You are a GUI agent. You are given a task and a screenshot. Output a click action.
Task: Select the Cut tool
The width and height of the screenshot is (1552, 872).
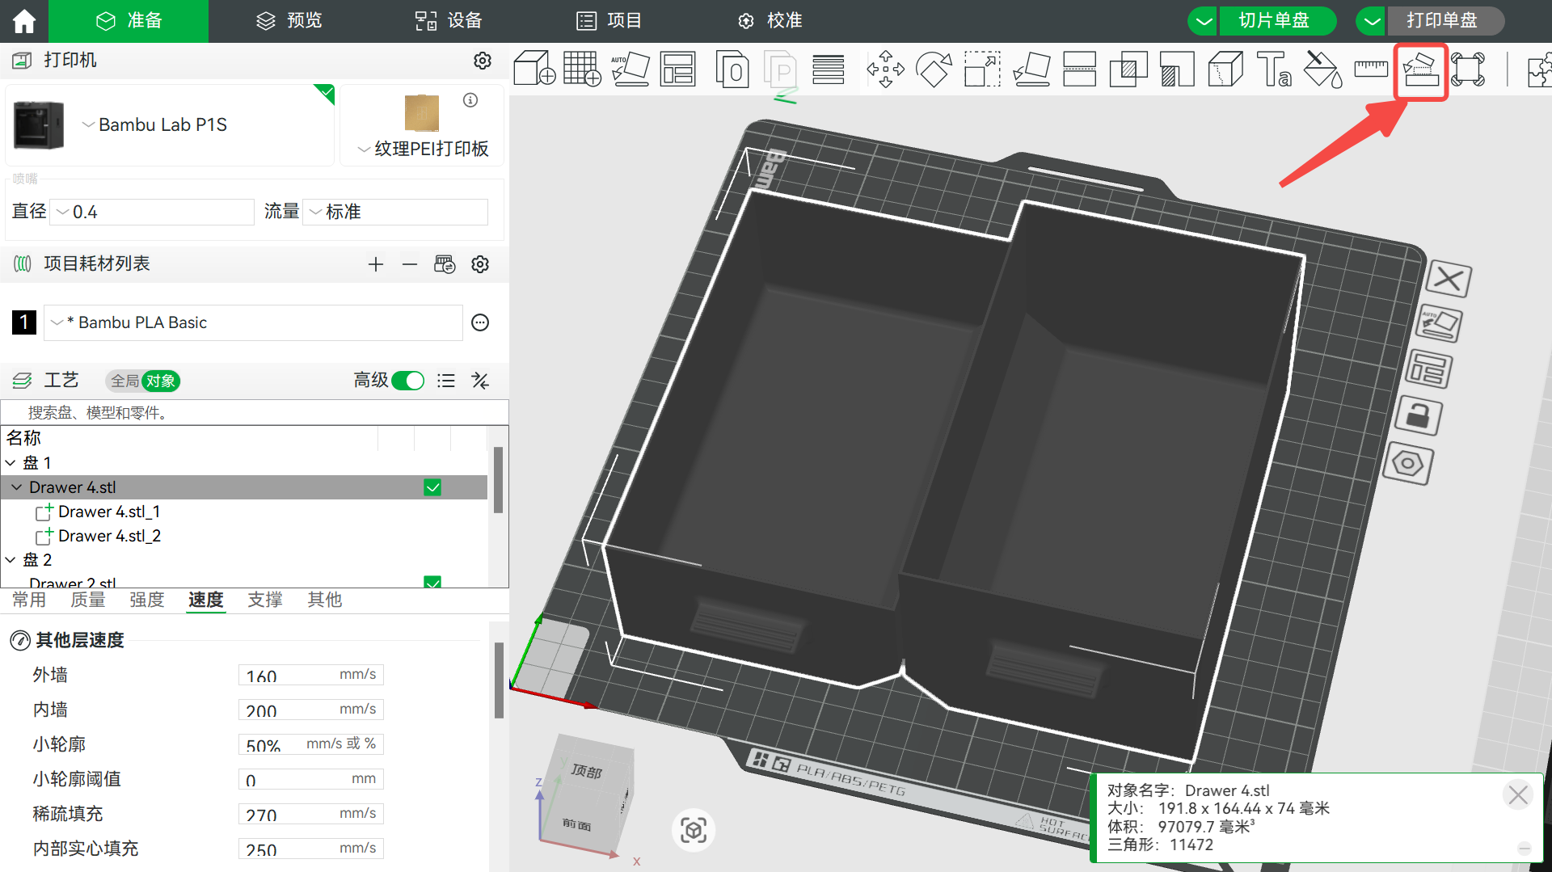click(1079, 69)
